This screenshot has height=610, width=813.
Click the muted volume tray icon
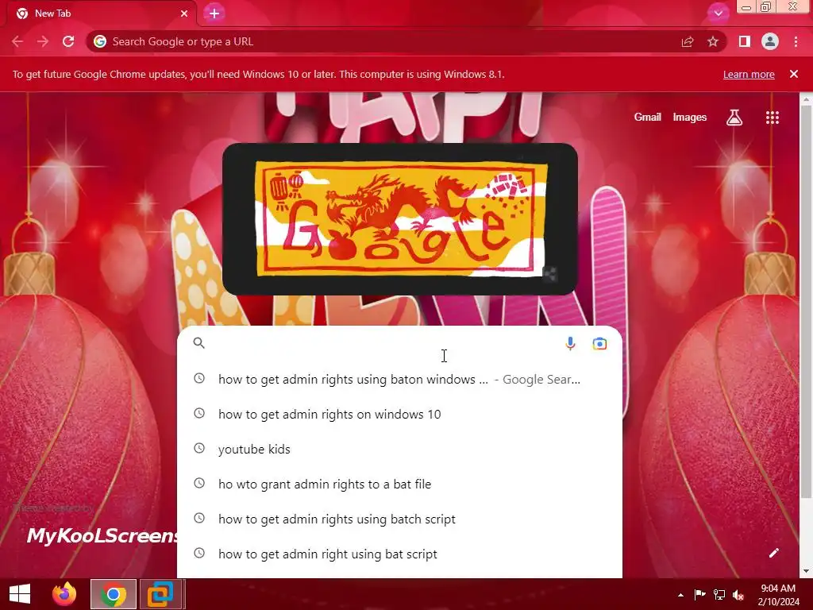738,595
